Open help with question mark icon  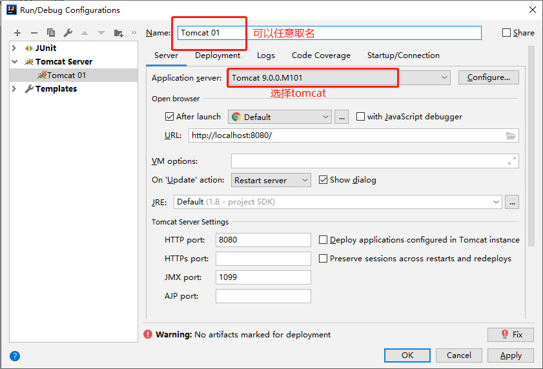tap(15, 356)
